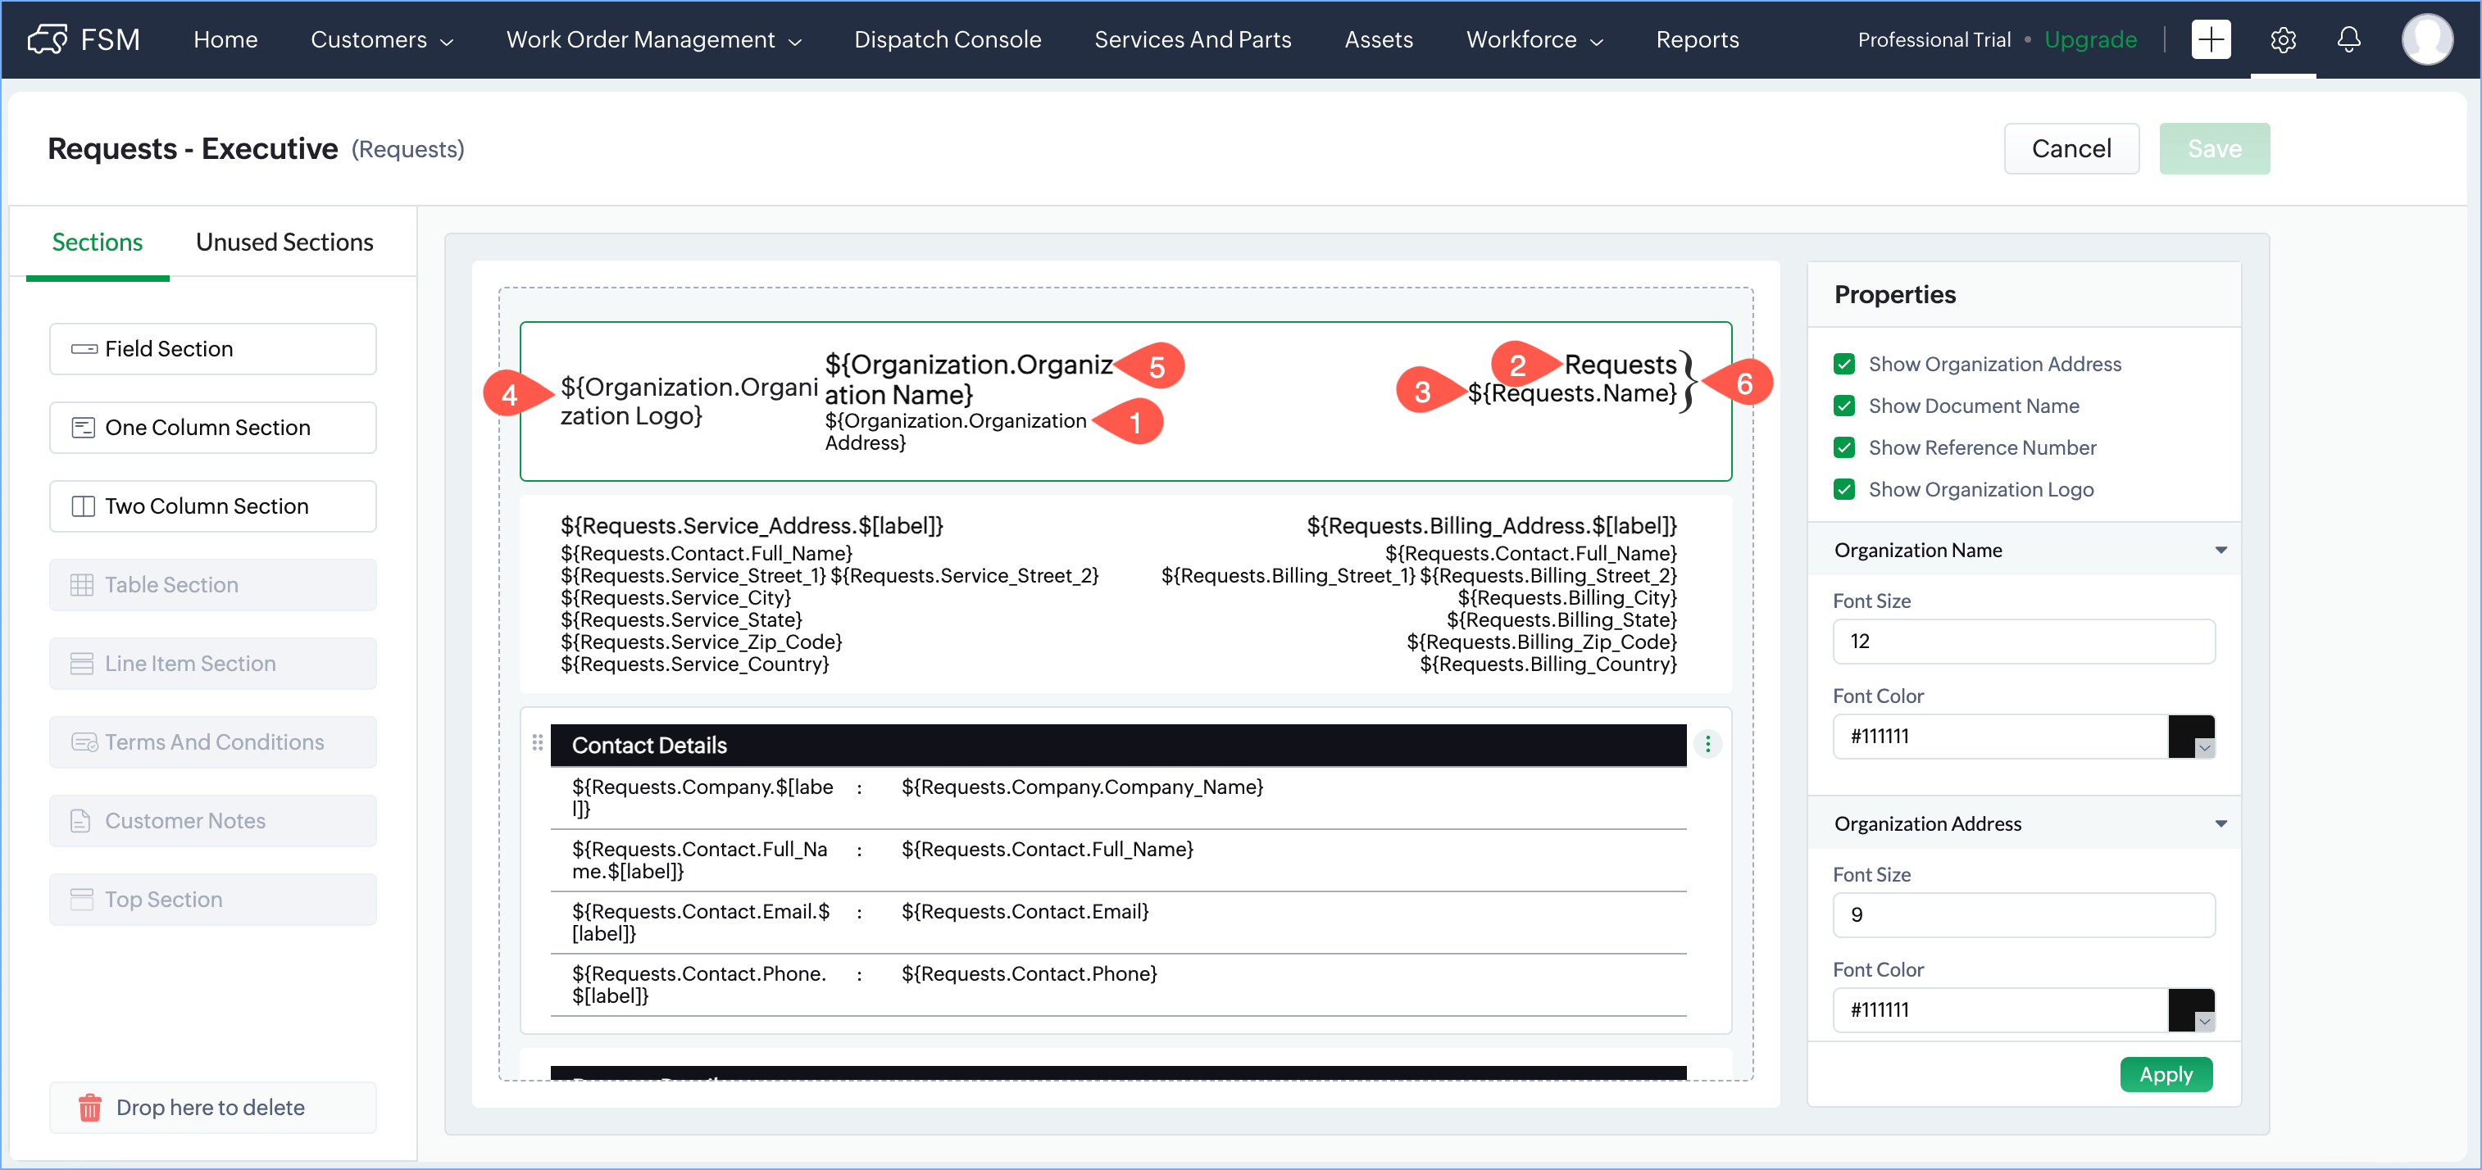Collapse the Organization Name properties group
The width and height of the screenshot is (2482, 1170).
[2220, 550]
